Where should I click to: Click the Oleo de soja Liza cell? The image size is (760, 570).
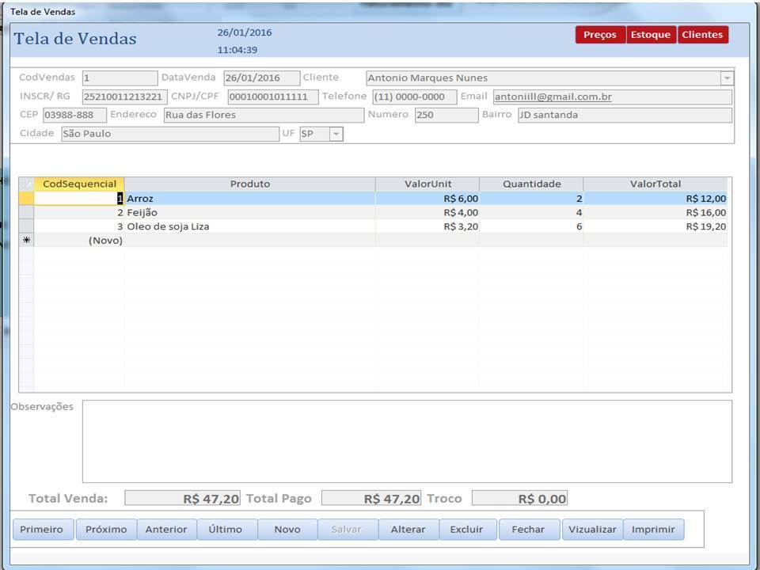249,226
